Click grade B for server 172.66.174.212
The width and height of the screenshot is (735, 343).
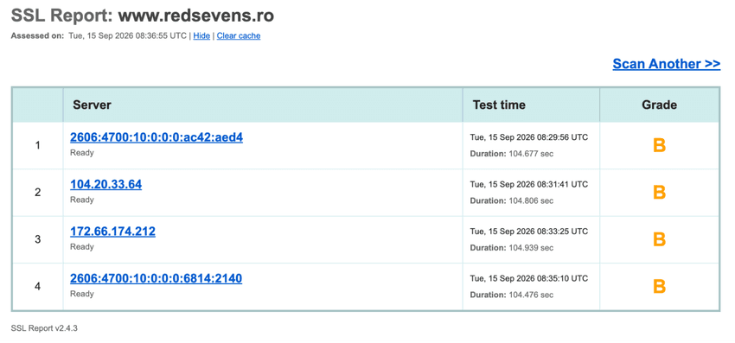659,239
